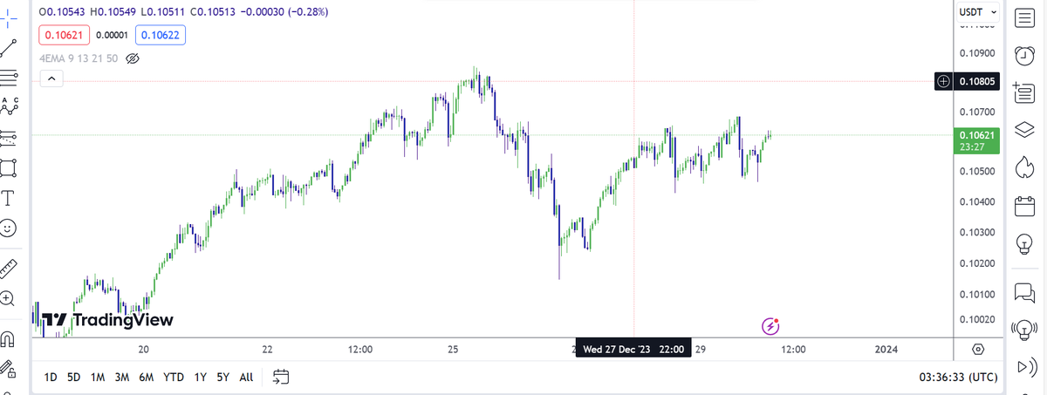
Task: Select the ruler measure tool
Action: pyautogui.click(x=9, y=267)
